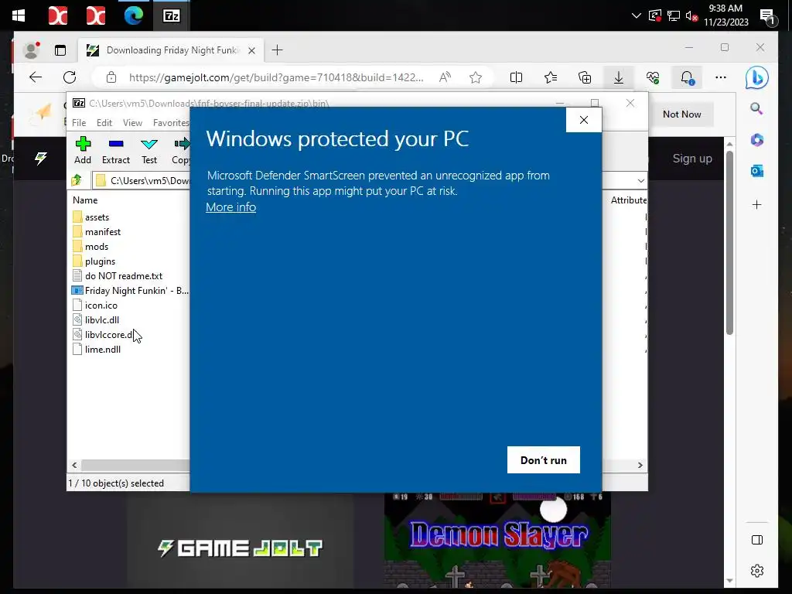
Task: Open the Outlook sidebar icon
Action: click(756, 171)
